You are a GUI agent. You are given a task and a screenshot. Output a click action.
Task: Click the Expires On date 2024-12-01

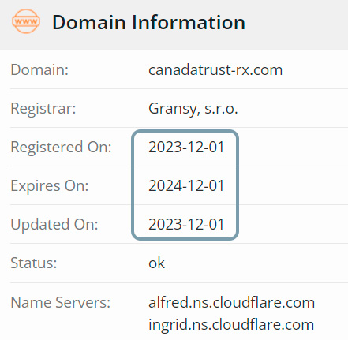pyautogui.click(x=186, y=185)
